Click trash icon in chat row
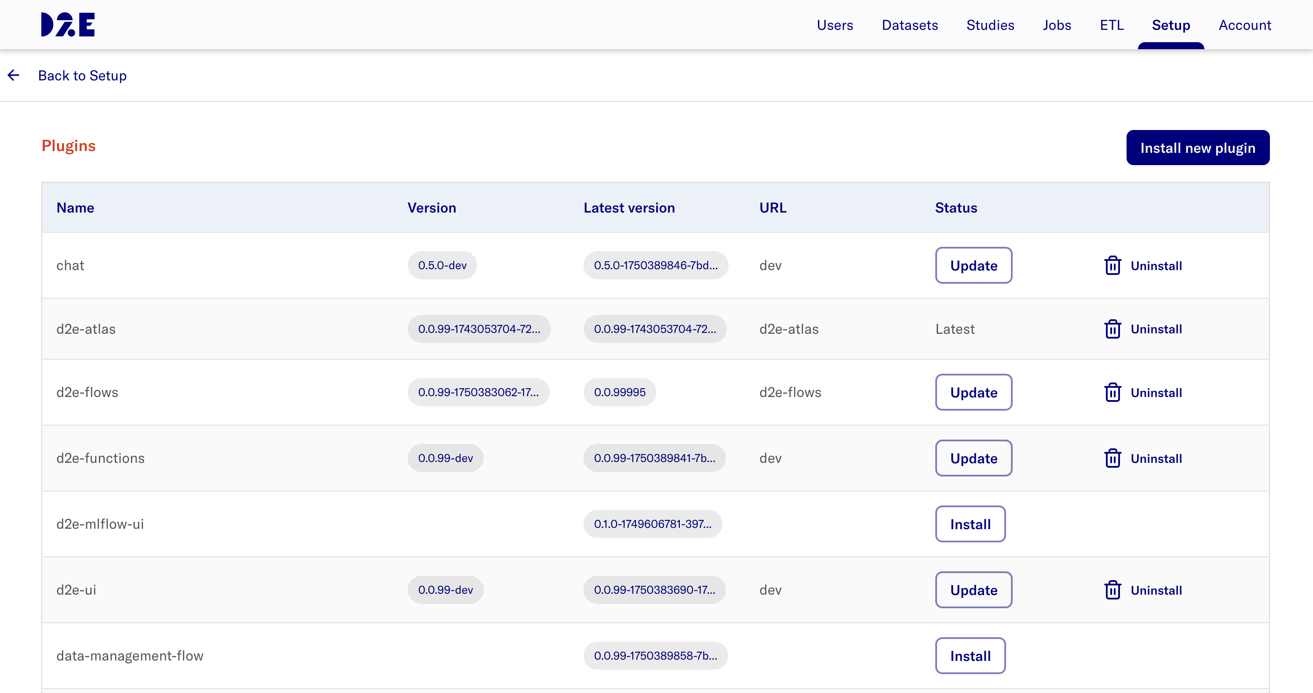Image resolution: width=1313 pixels, height=693 pixels. [x=1112, y=265]
